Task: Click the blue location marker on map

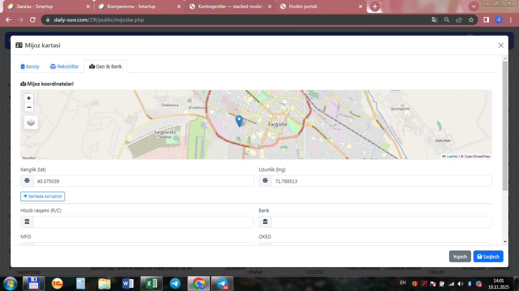Action: pyautogui.click(x=239, y=121)
